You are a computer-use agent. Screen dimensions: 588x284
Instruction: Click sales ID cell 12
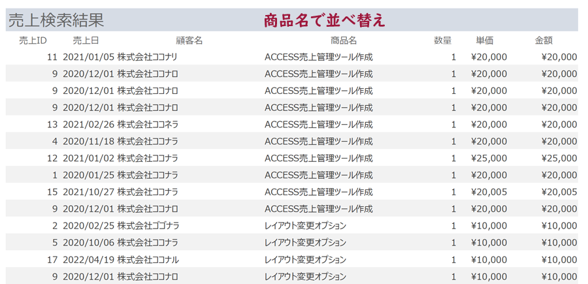coord(52,158)
